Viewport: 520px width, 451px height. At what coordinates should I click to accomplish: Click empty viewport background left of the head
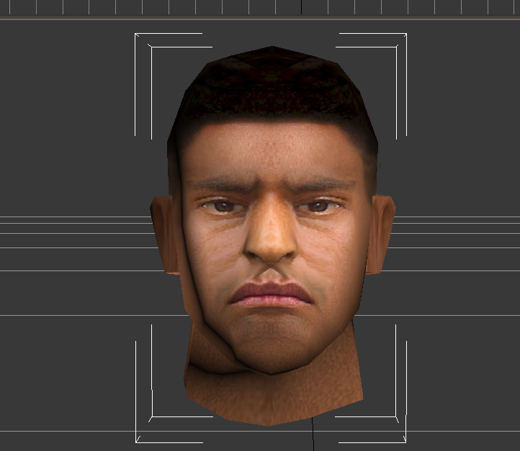pos(72,144)
